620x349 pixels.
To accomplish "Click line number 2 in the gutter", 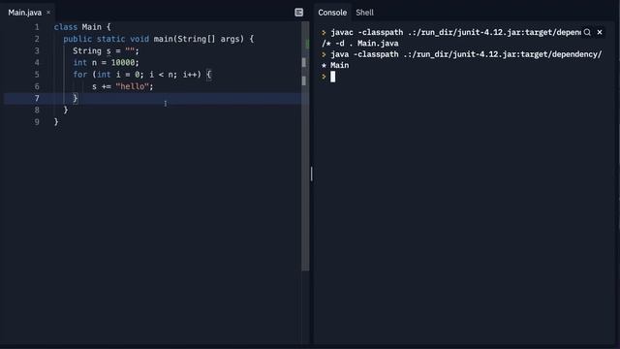I will pyautogui.click(x=37, y=39).
